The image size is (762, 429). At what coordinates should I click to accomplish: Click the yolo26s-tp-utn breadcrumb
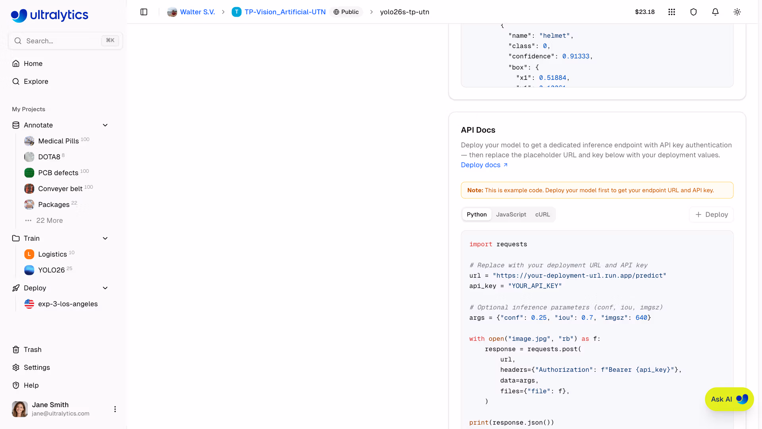click(405, 12)
